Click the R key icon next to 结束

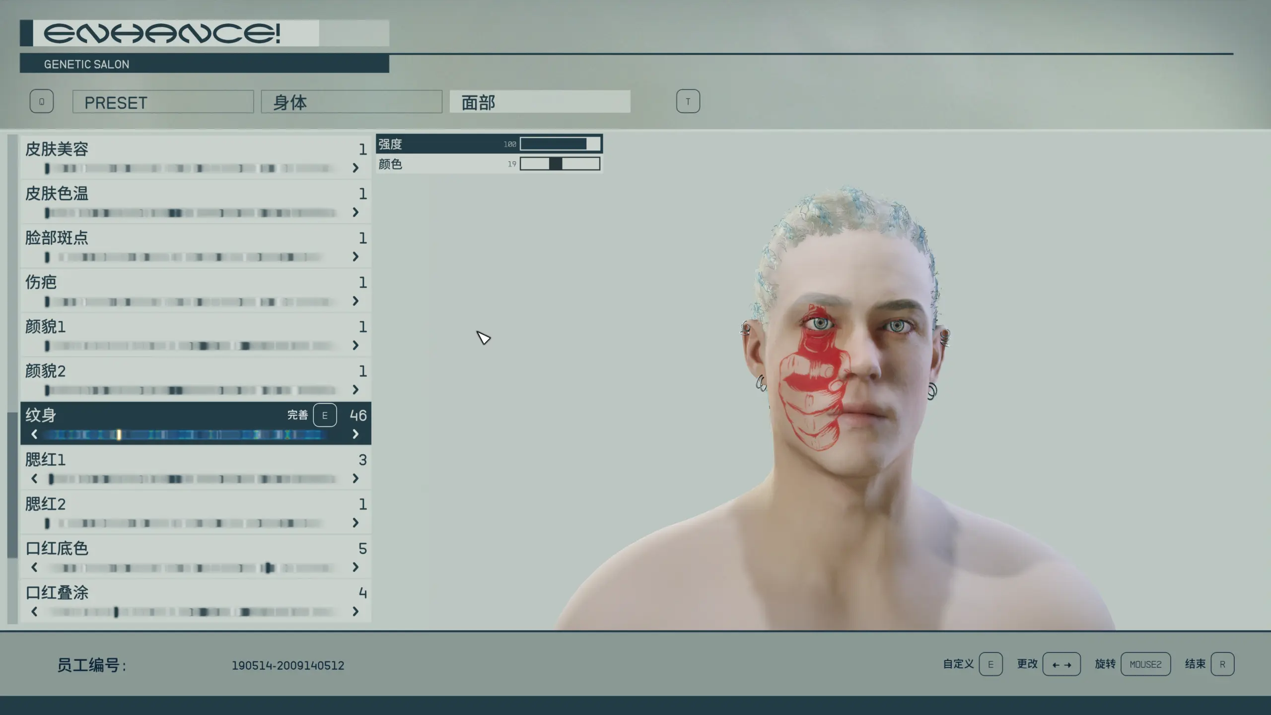click(1222, 664)
